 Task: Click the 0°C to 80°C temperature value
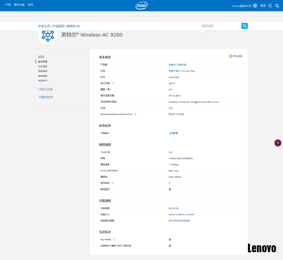tap(175, 96)
